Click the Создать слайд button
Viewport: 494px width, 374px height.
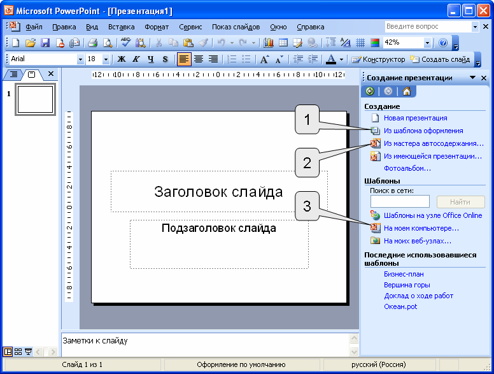pos(440,59)
